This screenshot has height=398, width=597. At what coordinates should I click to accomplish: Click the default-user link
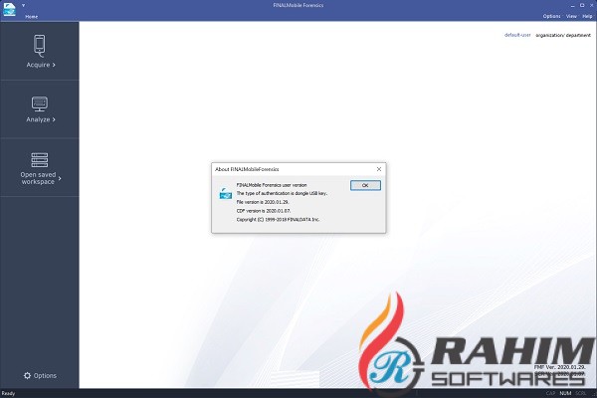(x=517, y=35)
